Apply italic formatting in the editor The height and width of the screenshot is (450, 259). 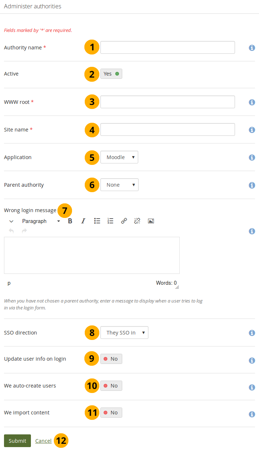83,221
